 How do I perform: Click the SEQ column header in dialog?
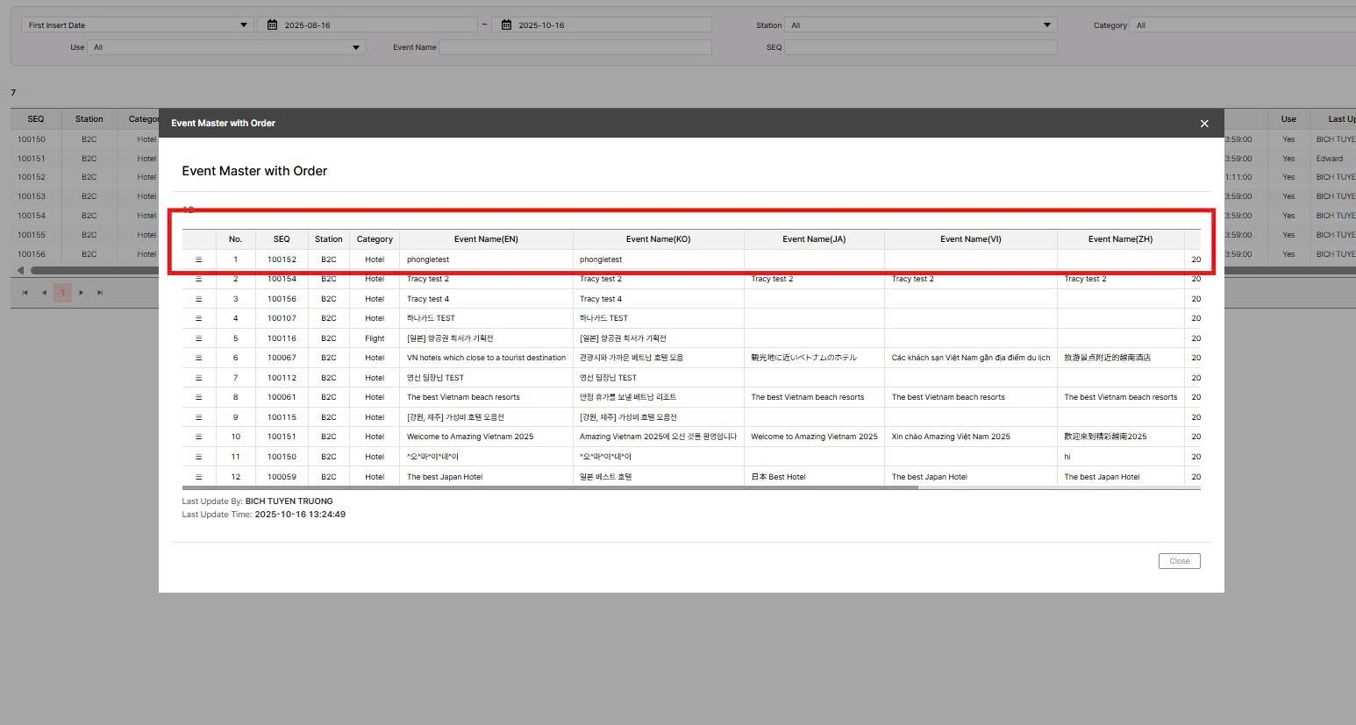tap(282, 239)
